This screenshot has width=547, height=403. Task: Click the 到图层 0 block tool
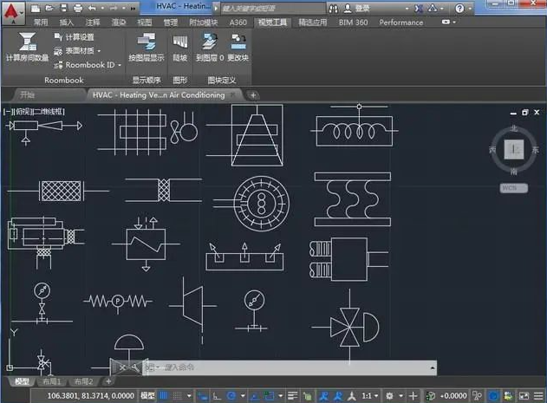tap(209, 42)
